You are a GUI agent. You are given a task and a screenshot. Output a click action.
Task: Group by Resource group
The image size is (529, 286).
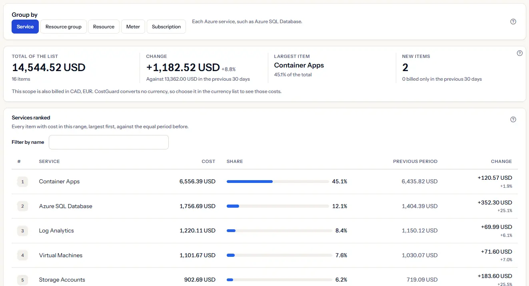64,27
